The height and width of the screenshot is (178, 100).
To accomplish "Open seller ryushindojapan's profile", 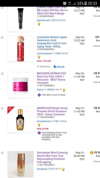I will (x=44, y=53).
